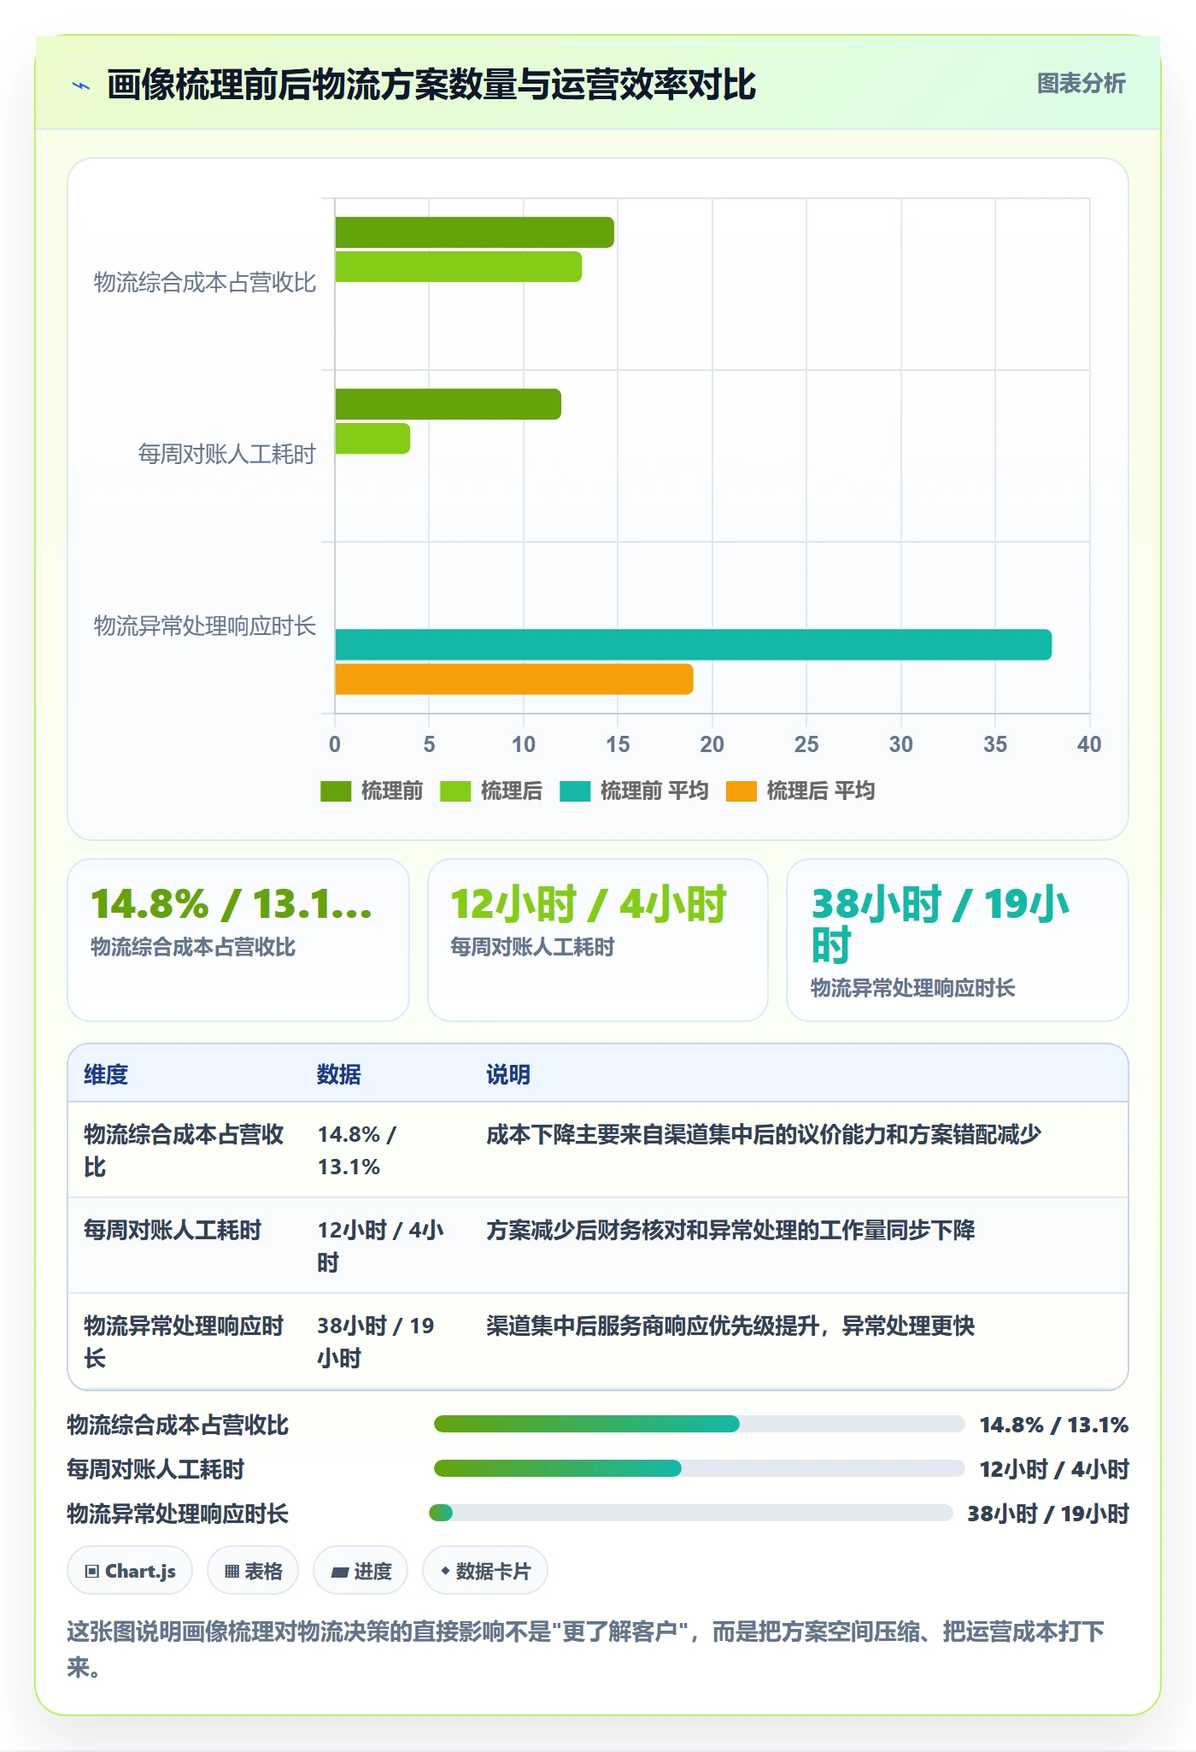Viewport: 1196px width, 1752px height.
Task: Click the Chart.js tag icon
Action: (x=92, y=1571)
